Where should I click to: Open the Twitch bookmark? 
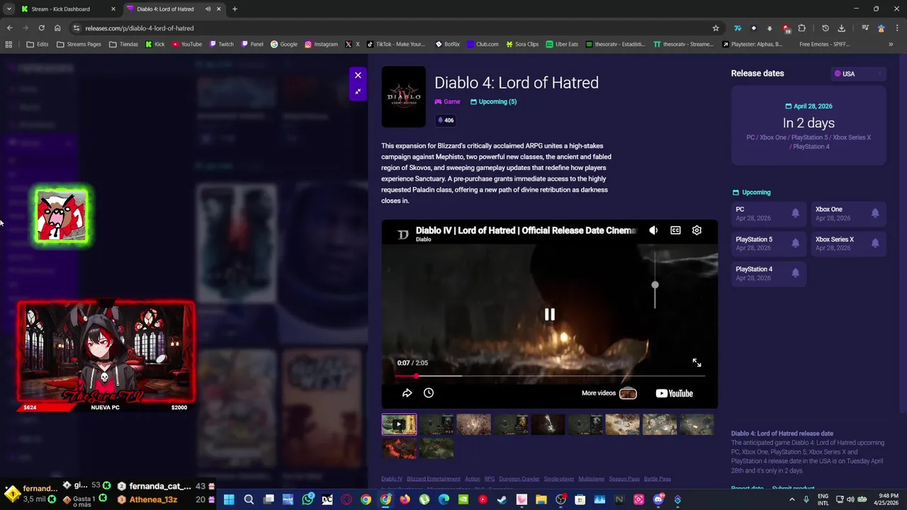tap(221, 44)
